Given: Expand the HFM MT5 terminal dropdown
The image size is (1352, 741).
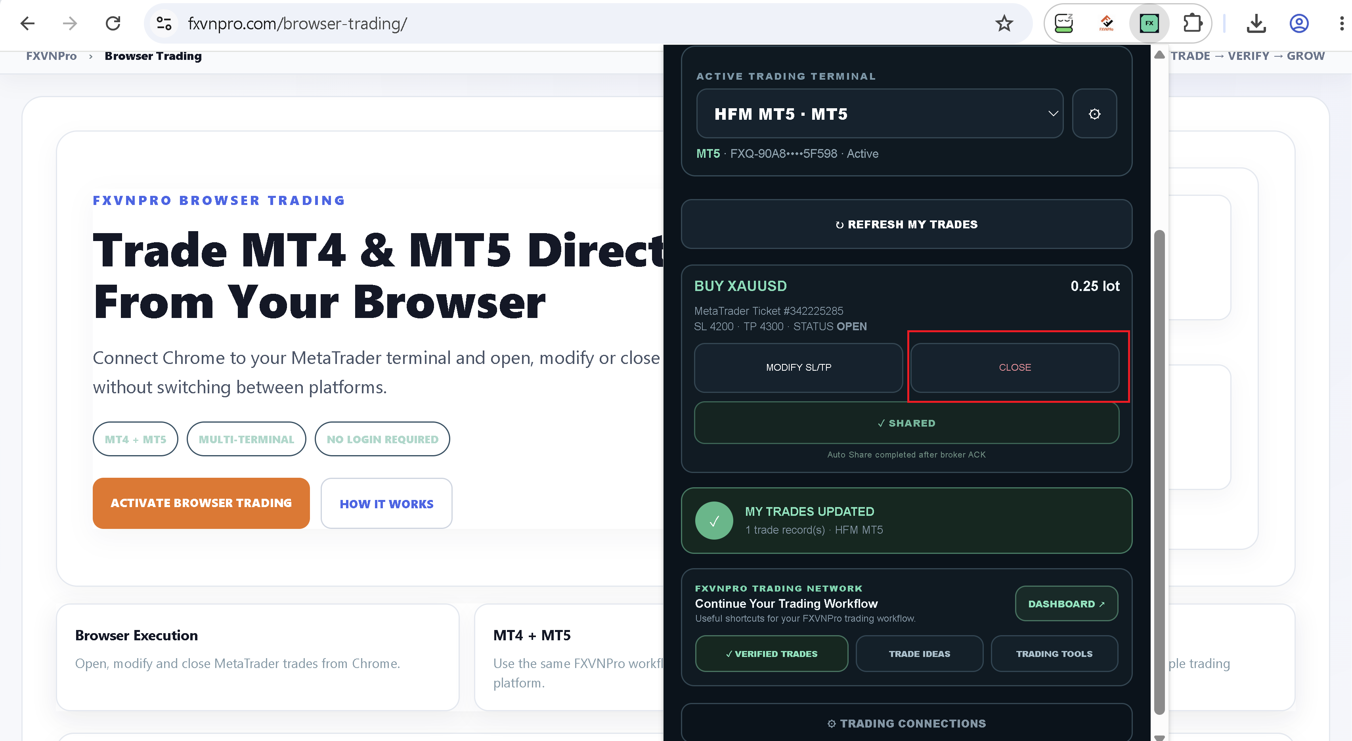Looking at the screenshot, I should pyautogui.click(x=880, y=113).
